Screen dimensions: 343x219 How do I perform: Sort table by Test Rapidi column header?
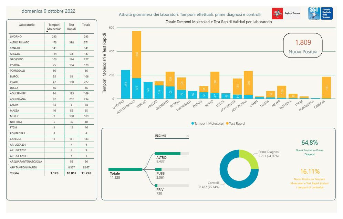click(71, 27)
